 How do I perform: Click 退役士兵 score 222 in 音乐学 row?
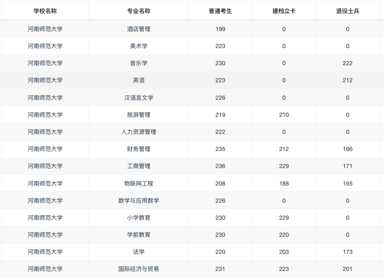348,63
